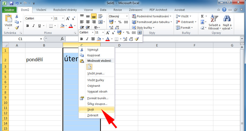Viewport: 246px width, 131px height.
Task: Open the Soubor file tab
Action: [9, 10]
